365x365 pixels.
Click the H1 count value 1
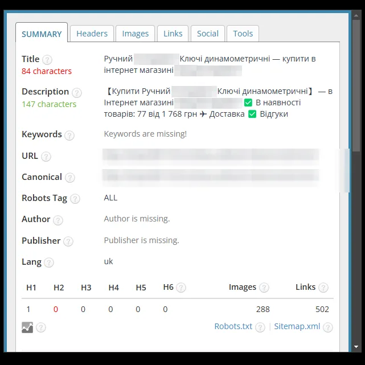pyautogui.click(x=28, y=309)
